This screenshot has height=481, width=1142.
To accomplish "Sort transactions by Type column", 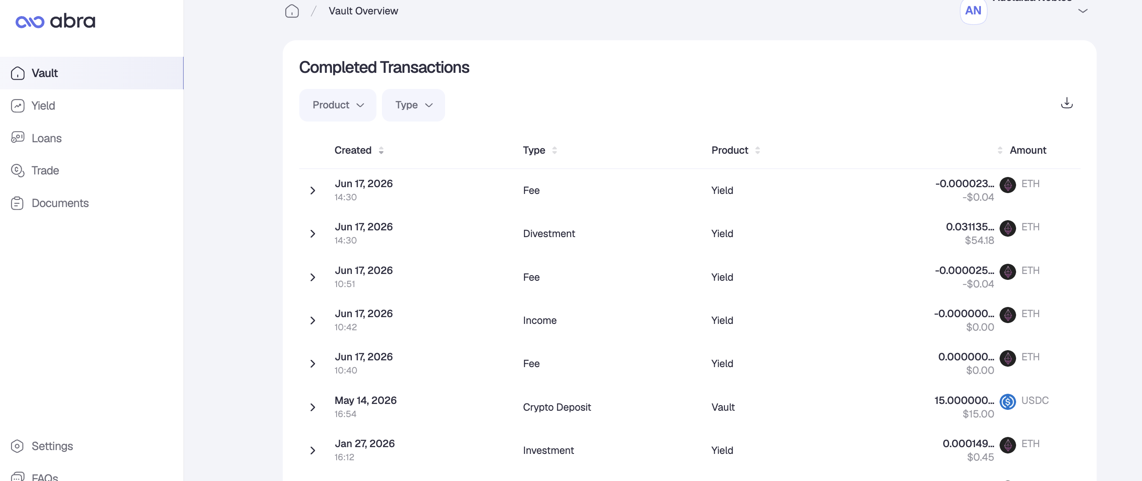I will 534,150.
